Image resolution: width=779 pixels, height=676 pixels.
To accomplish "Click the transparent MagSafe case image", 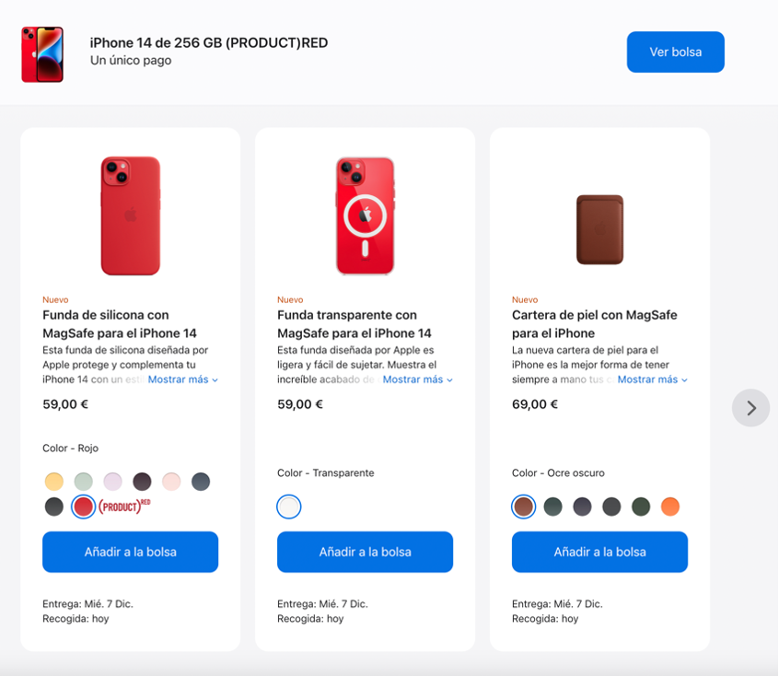I will coord(365,216).
